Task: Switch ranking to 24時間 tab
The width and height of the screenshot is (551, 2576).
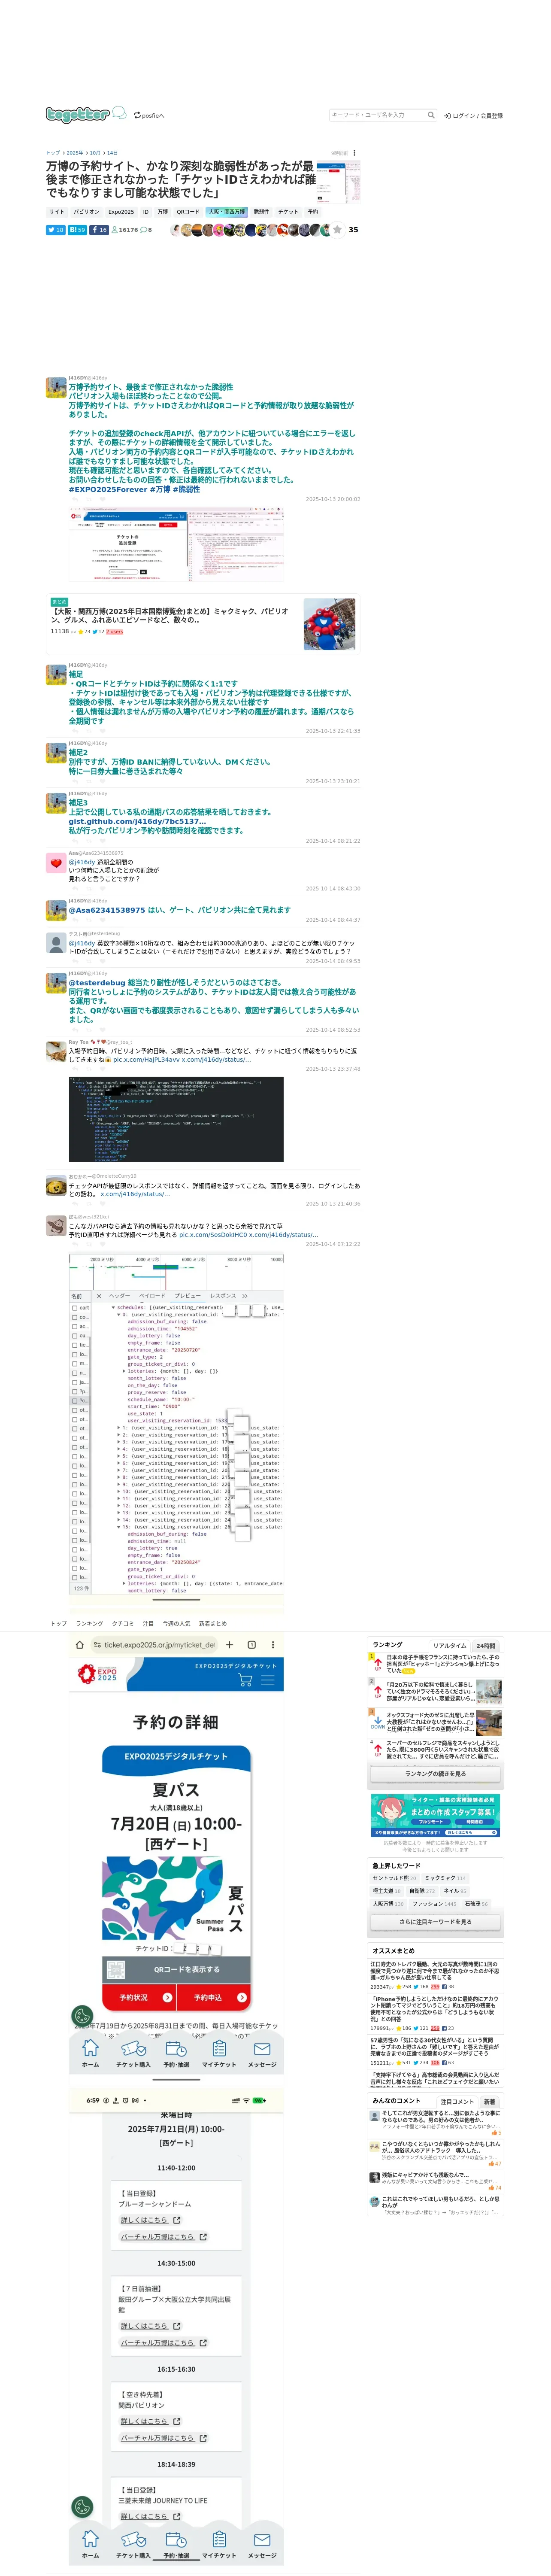Action: point(486,1645)
